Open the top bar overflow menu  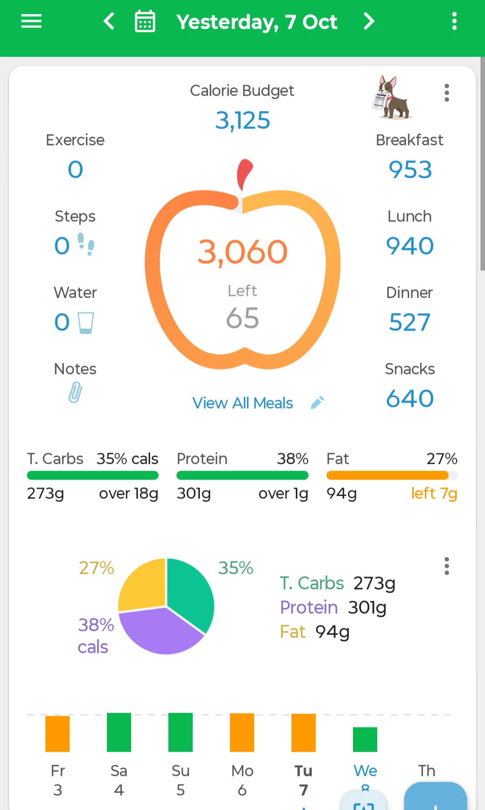coord(454,21)
